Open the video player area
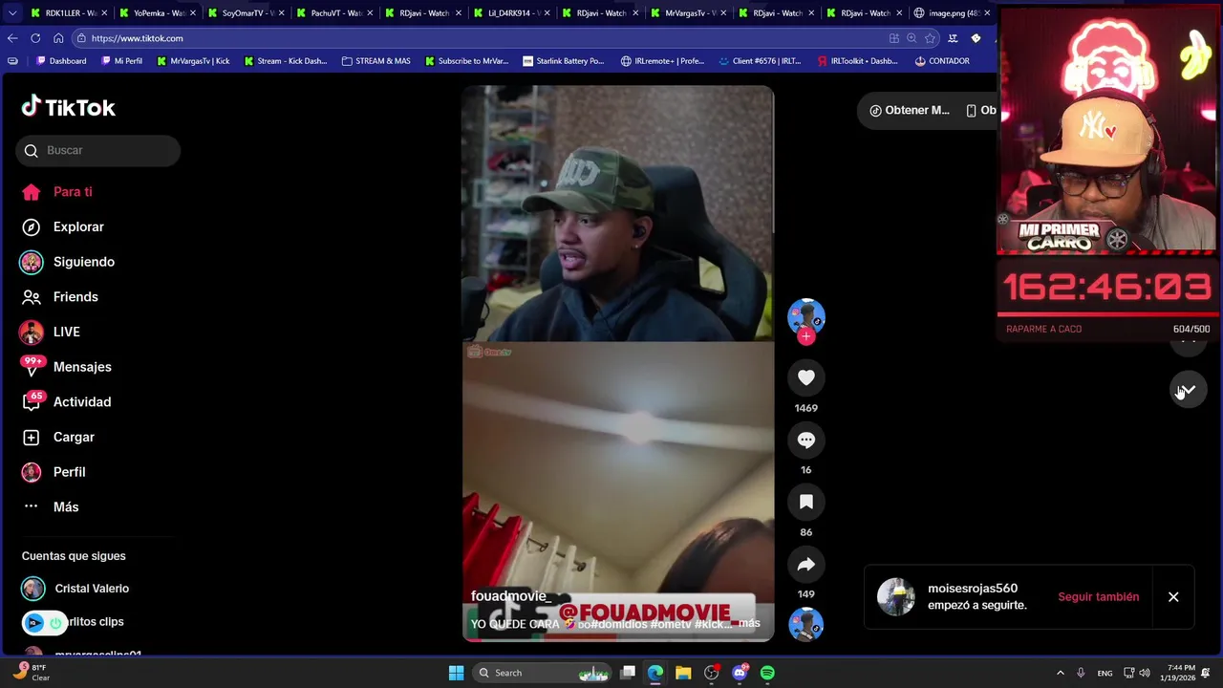Viewport: 1223px width, 688px height. (618, 363)
